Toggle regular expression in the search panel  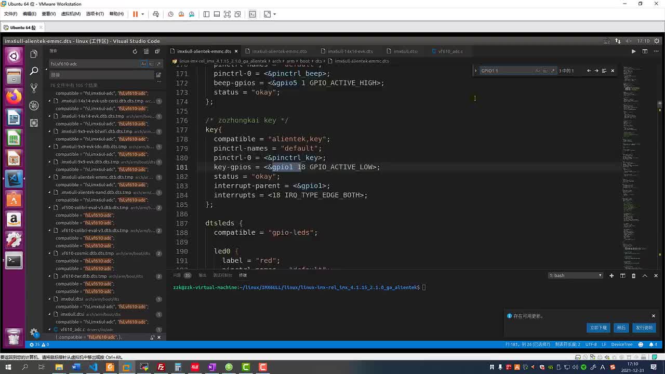[x=158, y=64]
